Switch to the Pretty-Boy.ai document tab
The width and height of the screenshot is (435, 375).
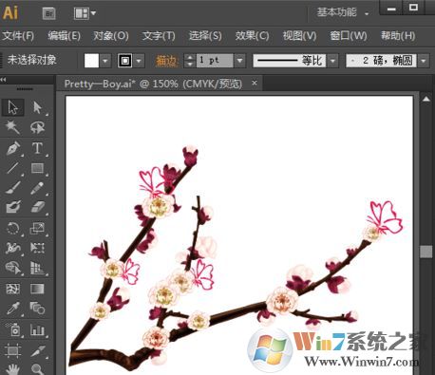point(153,84)
